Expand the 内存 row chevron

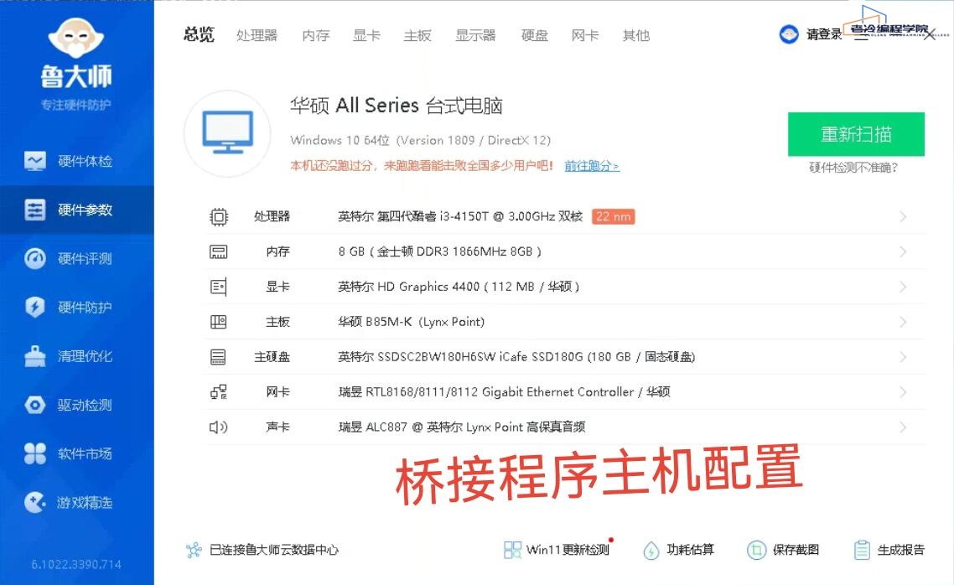tap(903, 251)
